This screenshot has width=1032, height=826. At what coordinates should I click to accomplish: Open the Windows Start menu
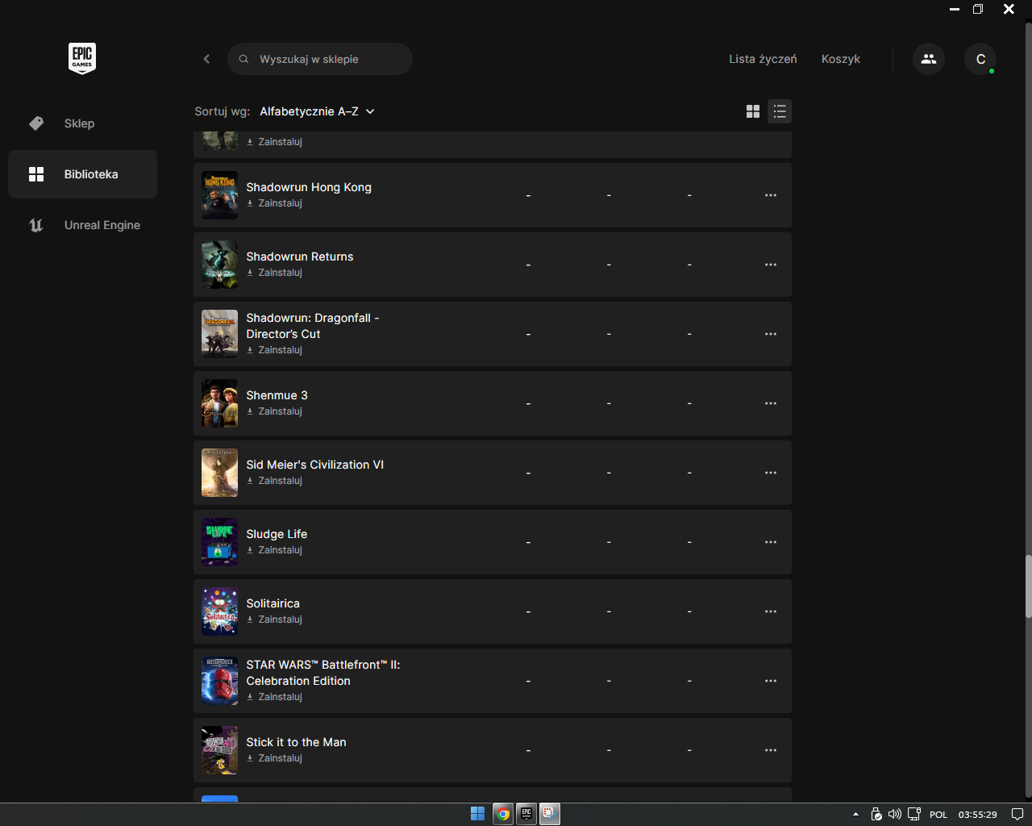click(477, 814)
